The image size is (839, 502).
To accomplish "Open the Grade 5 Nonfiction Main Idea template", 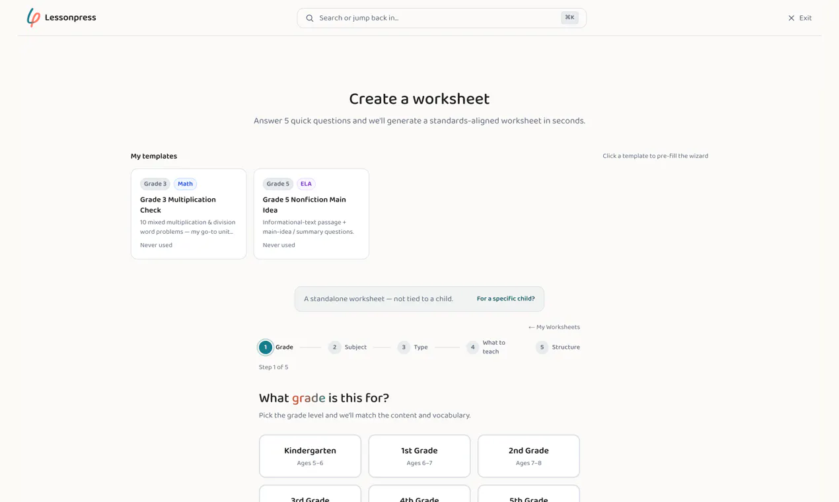I will point(311,214).
